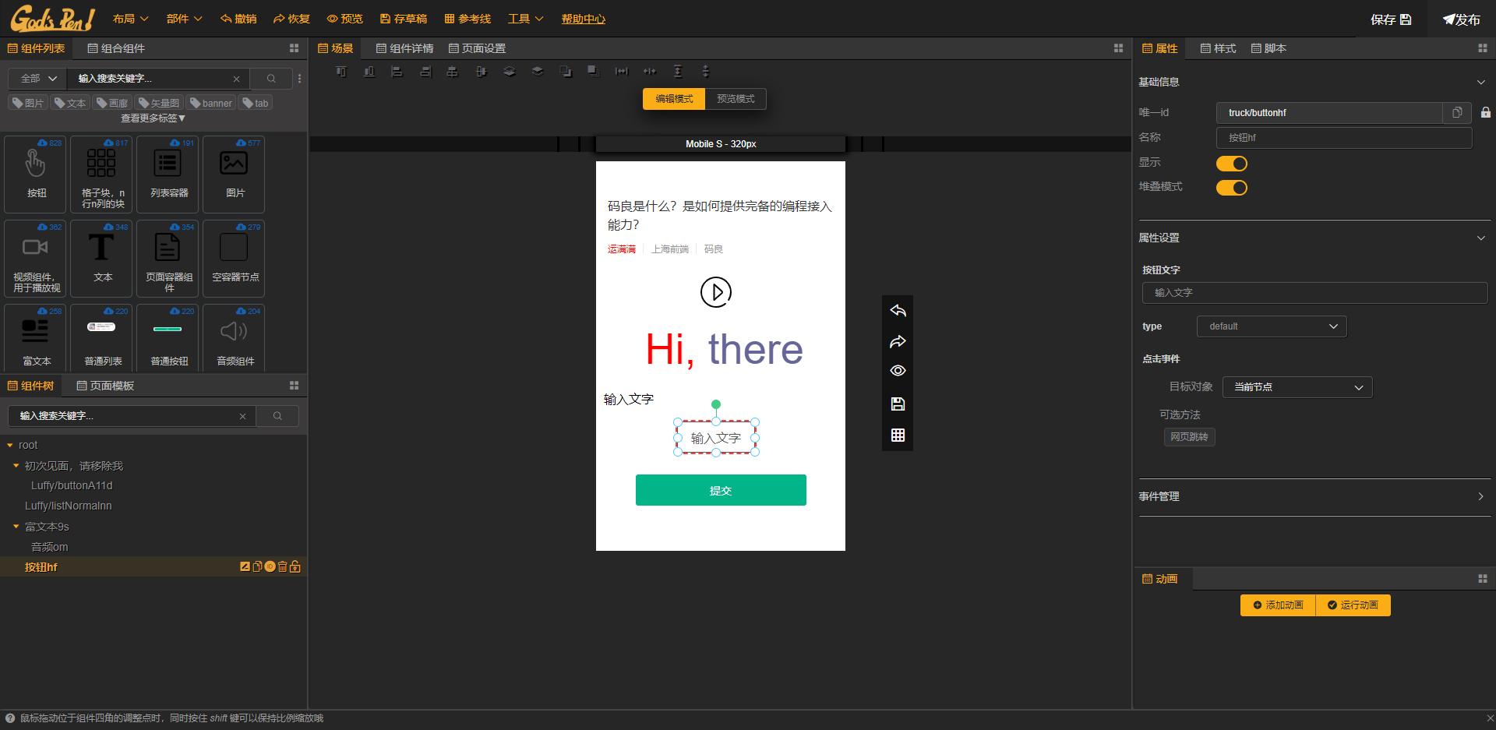Click the floating redo arrow beside canvas

coord(898,341)
